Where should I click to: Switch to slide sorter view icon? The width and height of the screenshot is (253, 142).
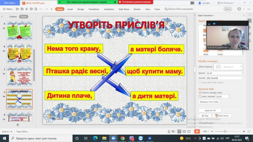184,131
